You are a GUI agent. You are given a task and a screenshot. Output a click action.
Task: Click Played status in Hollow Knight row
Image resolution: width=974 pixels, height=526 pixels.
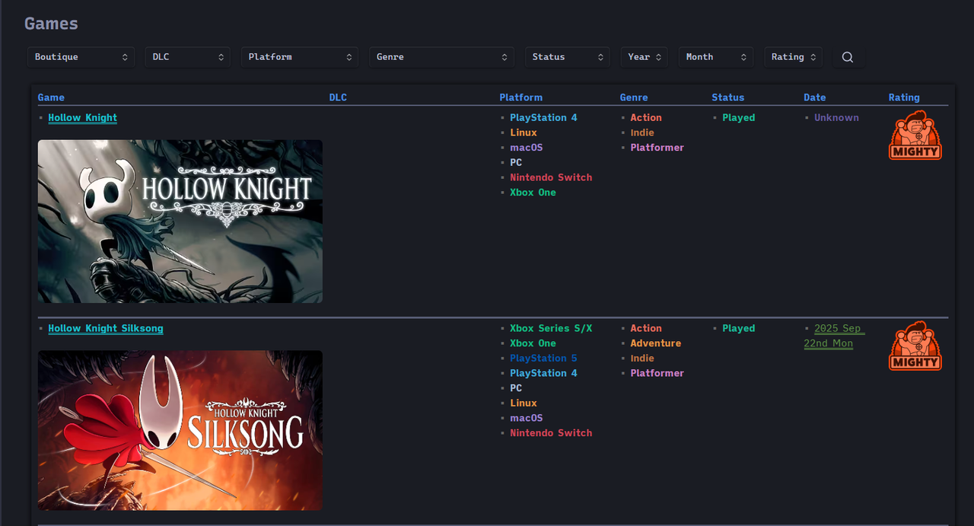(x=739, y=118)
